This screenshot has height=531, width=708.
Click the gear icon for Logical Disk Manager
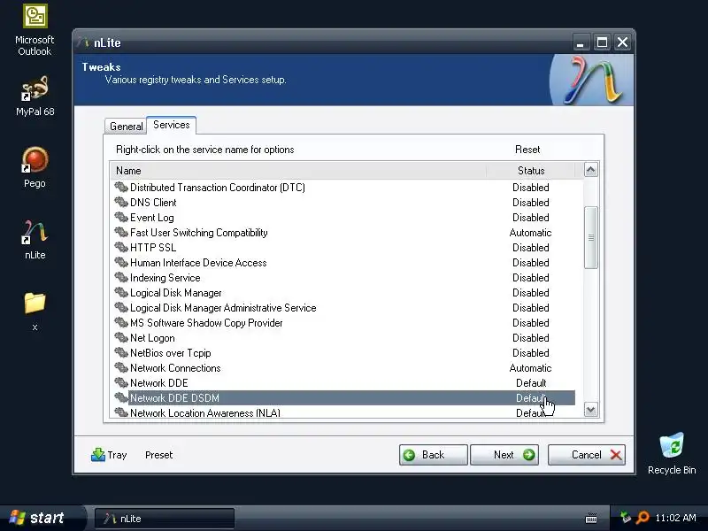click(121, 292)
